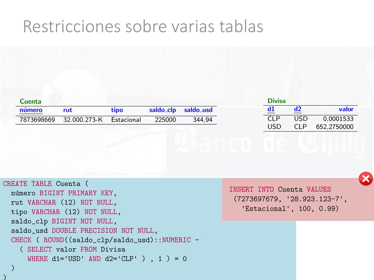Image resolution: width=374 pixels, height=280 pixels.
Task: Click the 'd2' column header
Action: (x=297, y=109)
